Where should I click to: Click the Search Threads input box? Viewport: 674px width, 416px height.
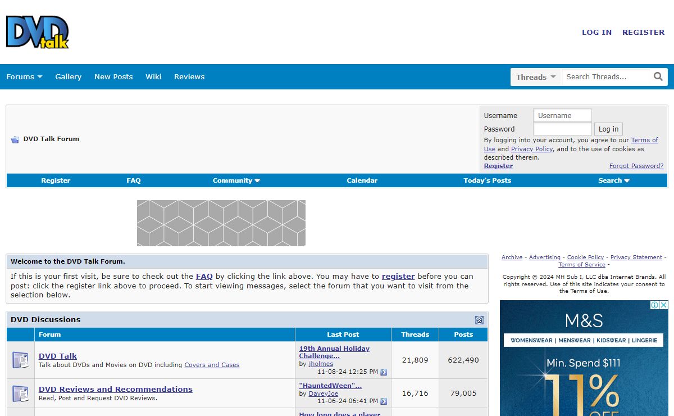(605, 77)
